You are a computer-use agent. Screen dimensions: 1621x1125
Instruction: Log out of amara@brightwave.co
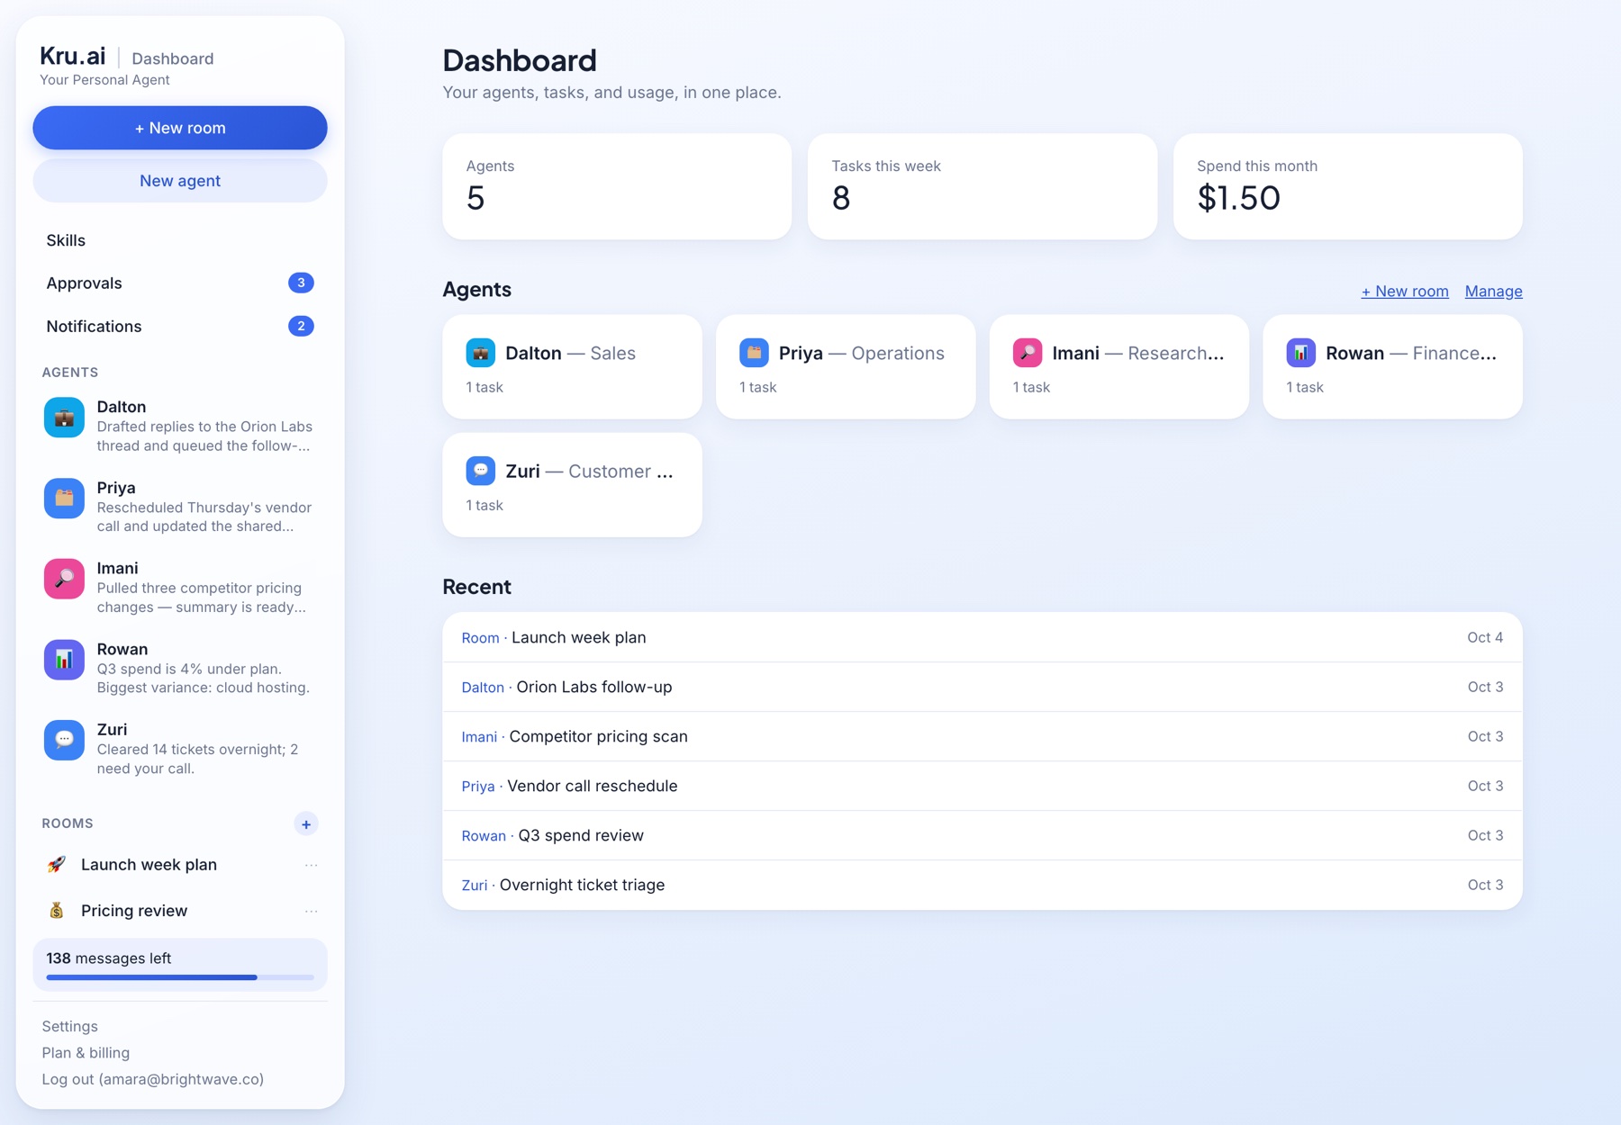[153, 1079]
